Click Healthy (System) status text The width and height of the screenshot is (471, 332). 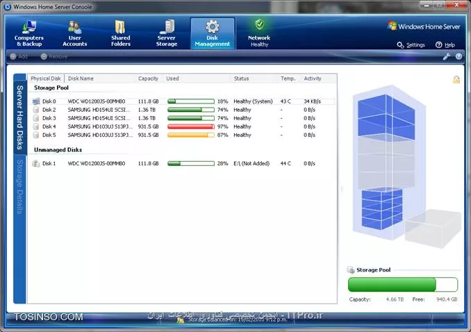pyautogui.click(x=253, y=101)
